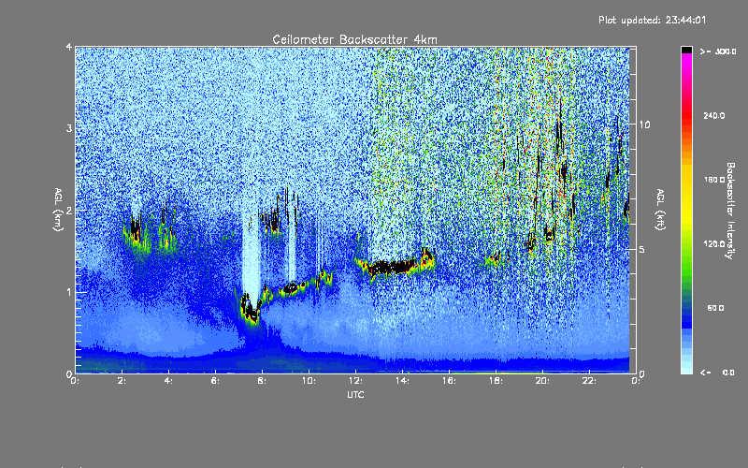
Task: Click the '10:' UTC tick label
Action: click(309, 381)
